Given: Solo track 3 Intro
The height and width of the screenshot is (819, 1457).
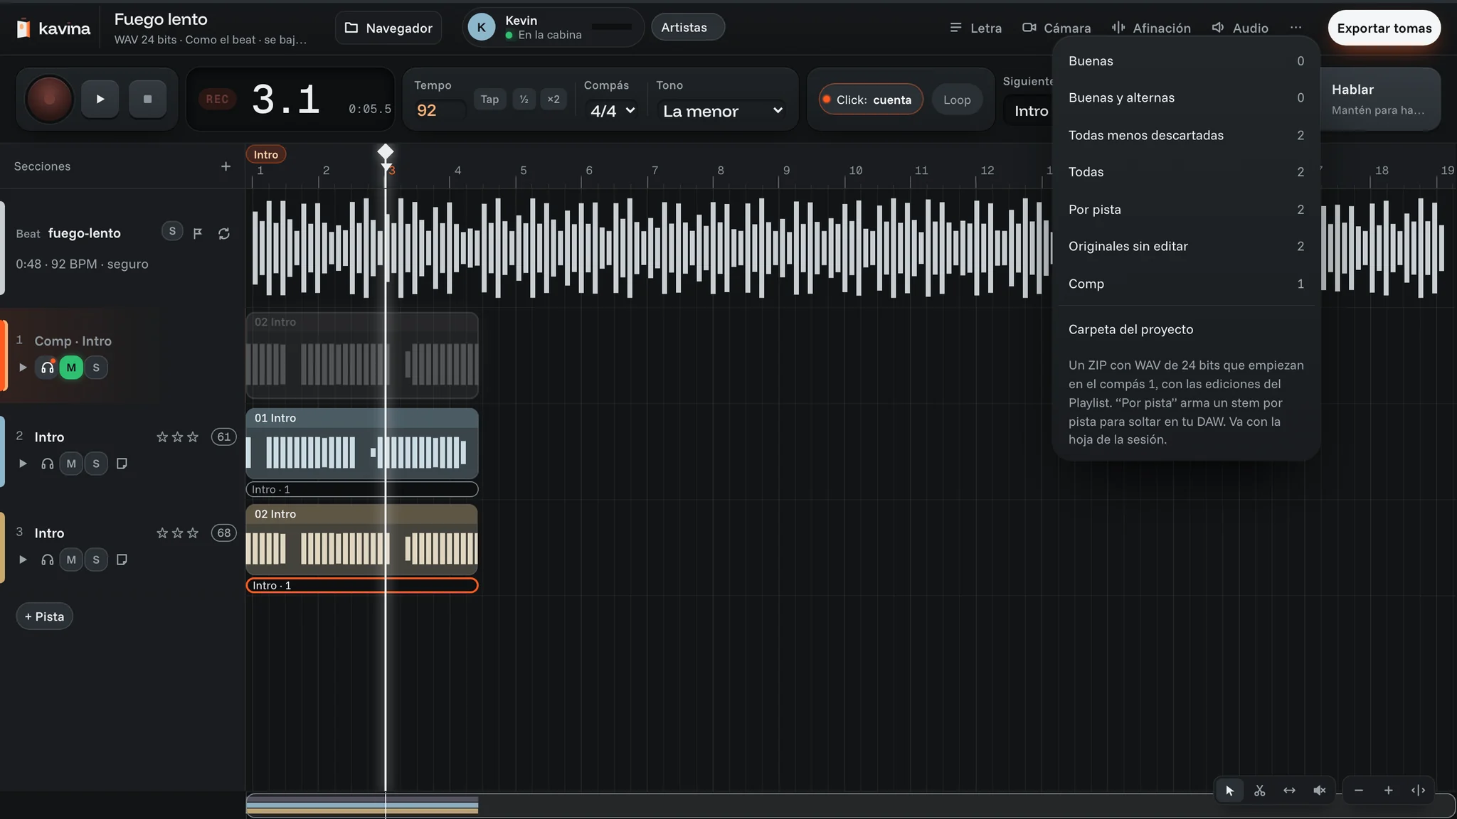Looking at the screenshot, I should pos(96,560).
